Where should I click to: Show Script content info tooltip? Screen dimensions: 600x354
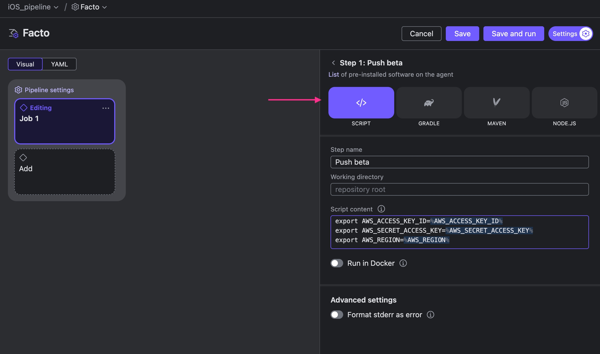point(381,209)
